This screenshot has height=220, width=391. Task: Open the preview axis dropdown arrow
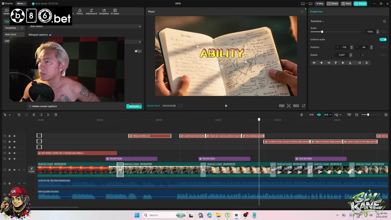pyautogui.click(x=341, y=115)
